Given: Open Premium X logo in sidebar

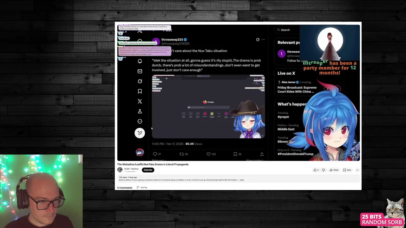Looking at the screenshot, I should 140,101.
